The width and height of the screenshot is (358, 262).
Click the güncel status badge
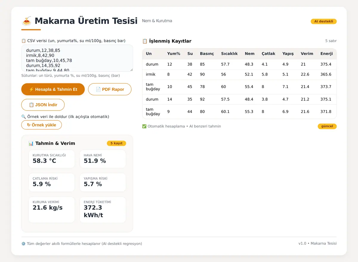(327, 126)
